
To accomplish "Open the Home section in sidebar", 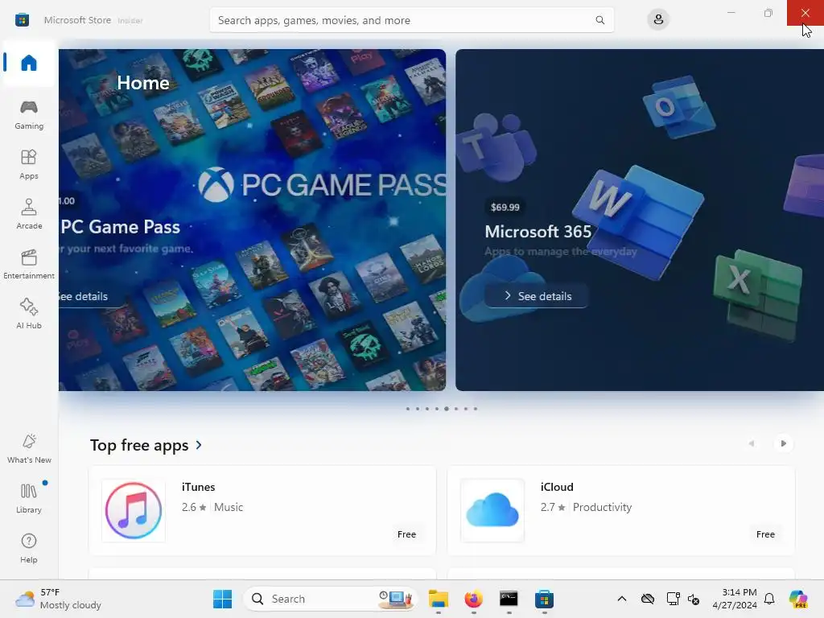I will coord(29,63).
